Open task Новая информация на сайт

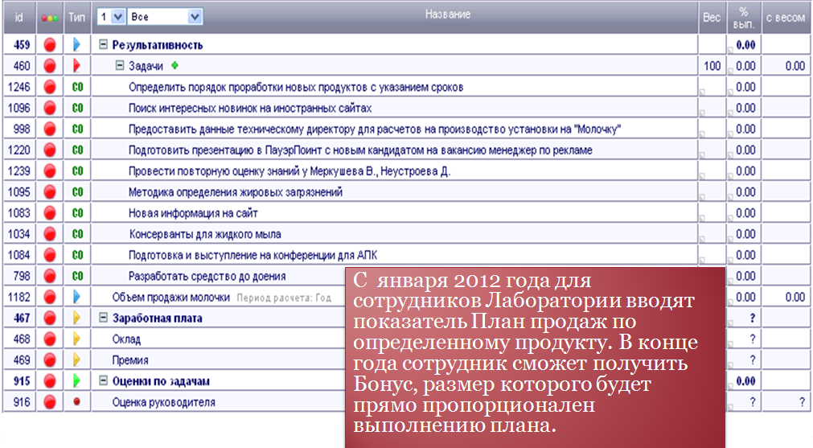pyautogui.click(x=192, y=213)
